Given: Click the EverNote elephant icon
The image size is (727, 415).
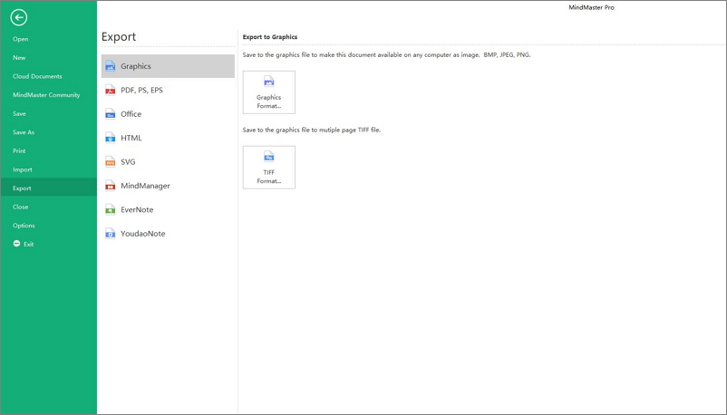Looking at the screenshot, I should click(111, 209).
